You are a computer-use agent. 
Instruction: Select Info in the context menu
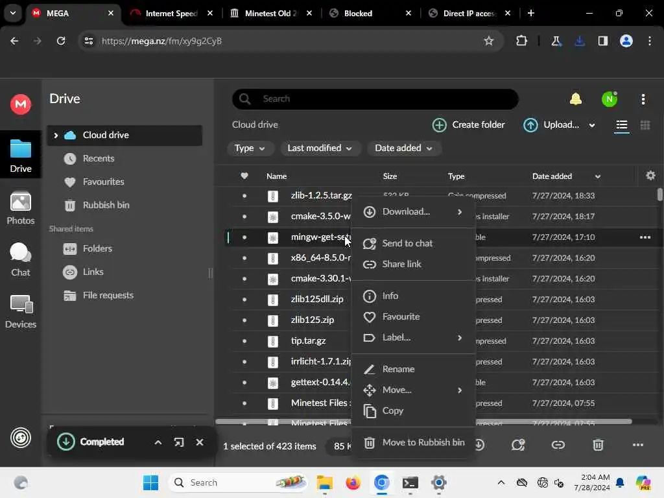(413, 296)
